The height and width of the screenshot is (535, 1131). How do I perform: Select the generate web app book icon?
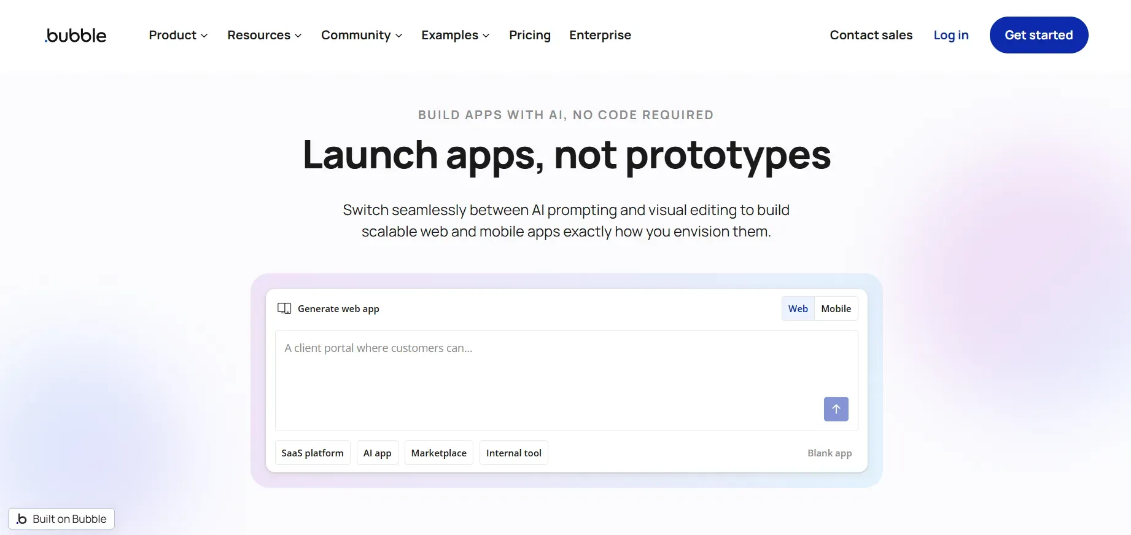(284, 308)
